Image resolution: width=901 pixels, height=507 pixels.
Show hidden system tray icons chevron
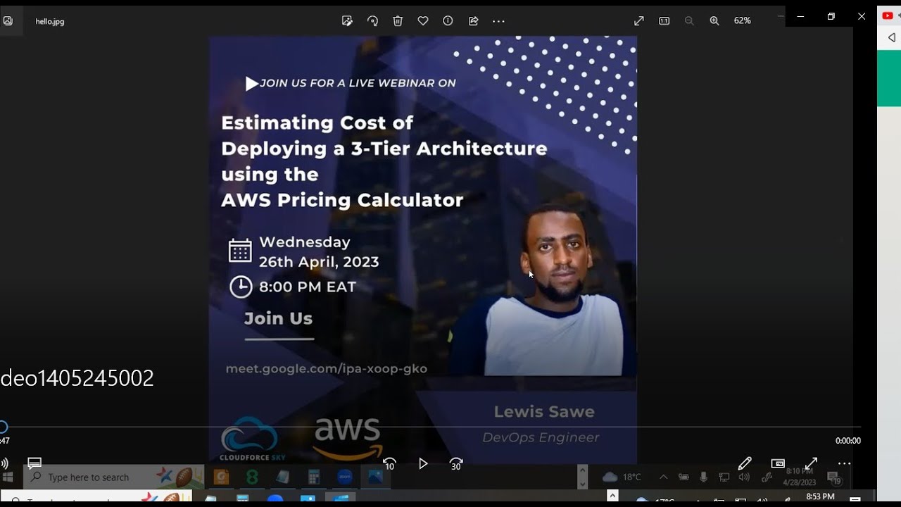[x=663, y=477]
